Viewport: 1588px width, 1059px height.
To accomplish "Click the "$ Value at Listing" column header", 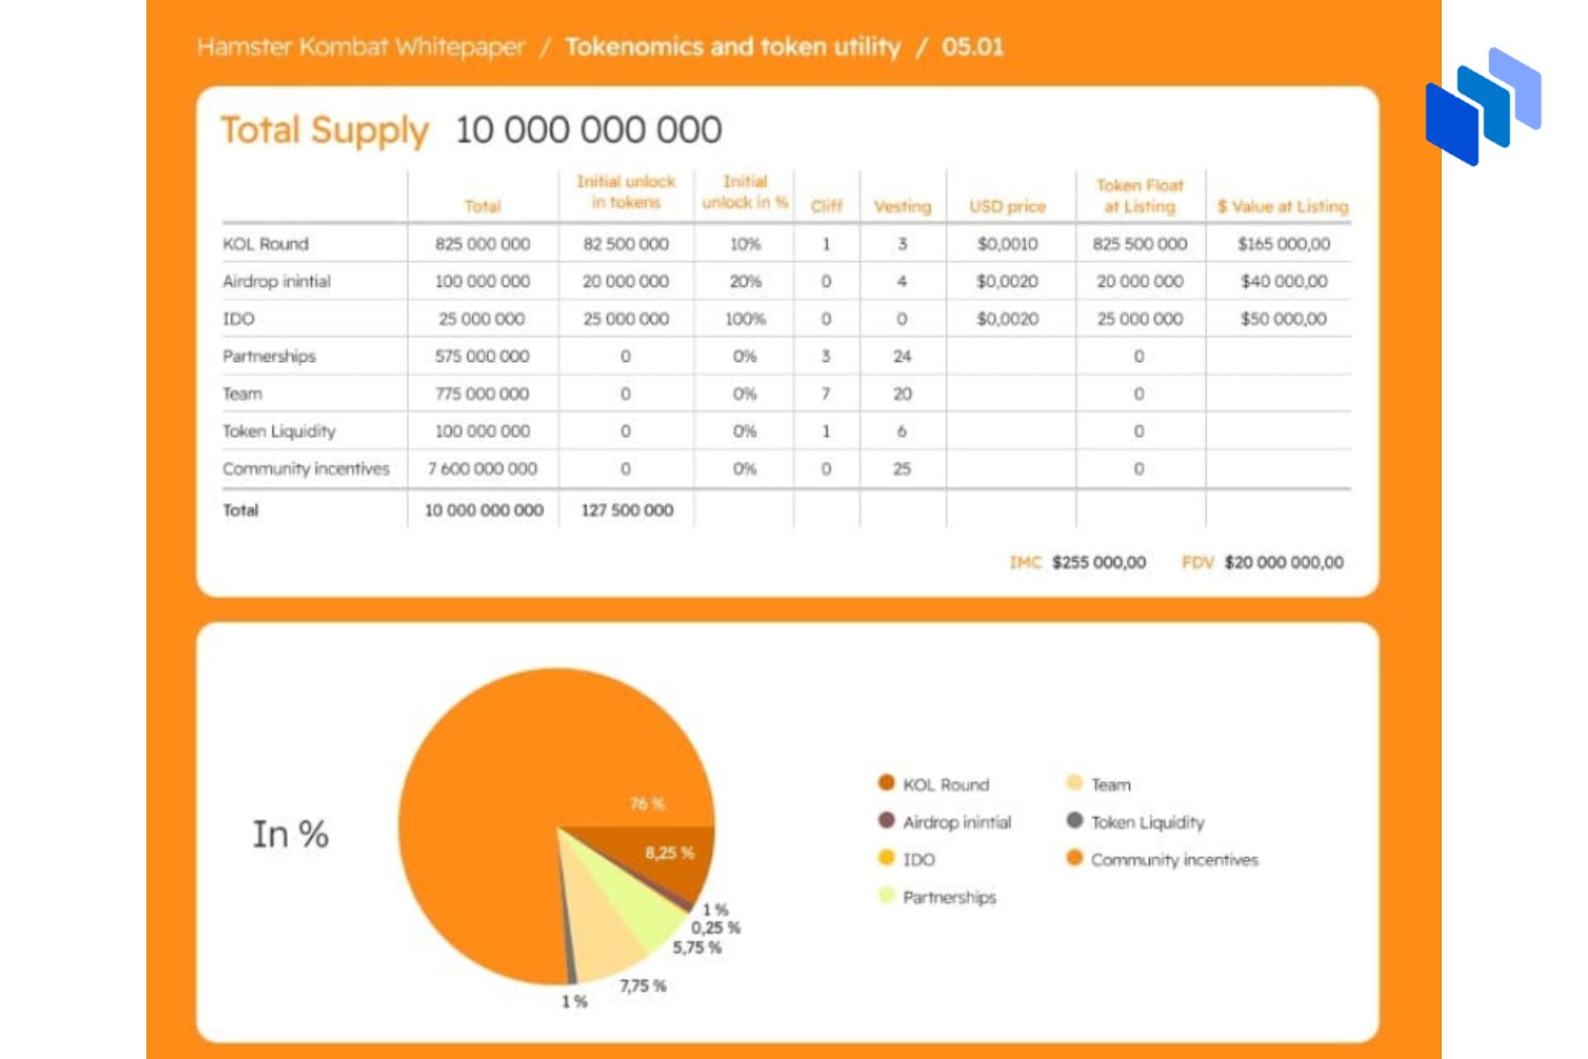I will [x=1283, y=206].
